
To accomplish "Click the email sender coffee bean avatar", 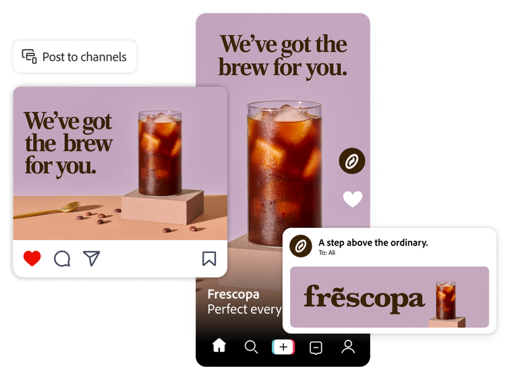I will 301,246.
